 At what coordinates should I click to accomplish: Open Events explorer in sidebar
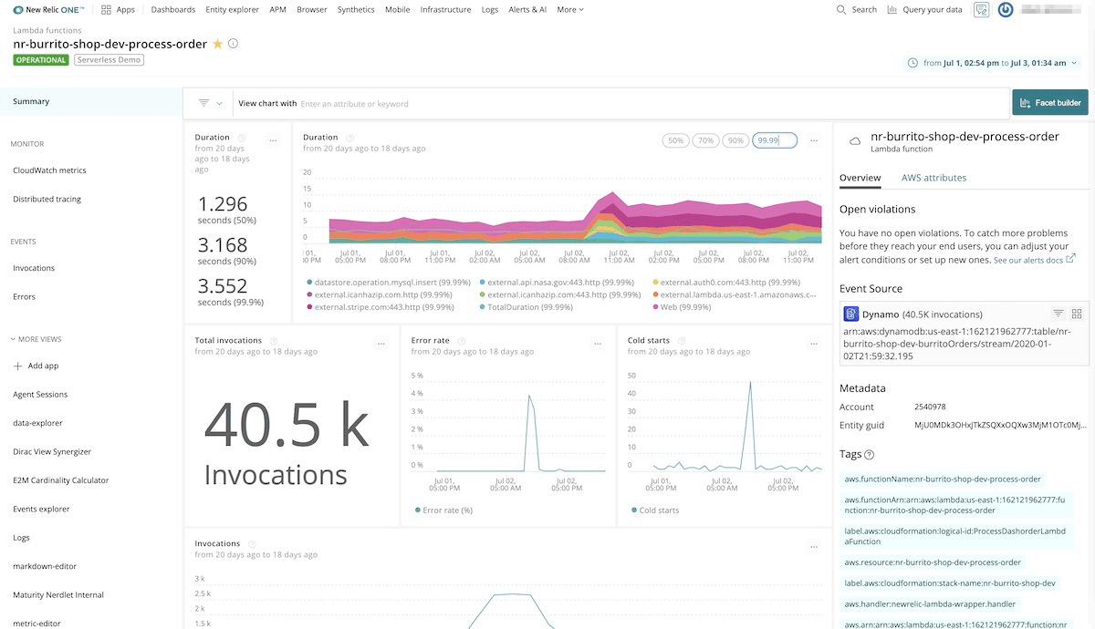(x=41, y=509)
